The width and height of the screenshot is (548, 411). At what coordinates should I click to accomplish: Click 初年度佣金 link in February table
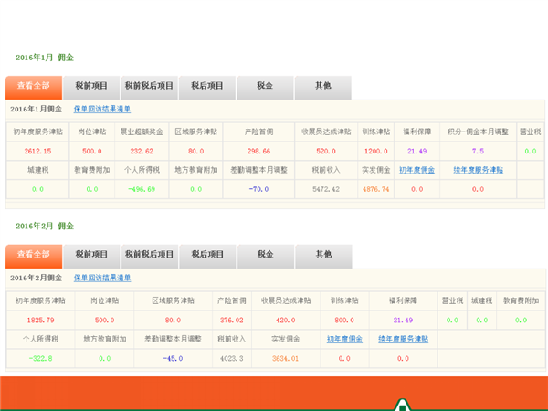344,339
